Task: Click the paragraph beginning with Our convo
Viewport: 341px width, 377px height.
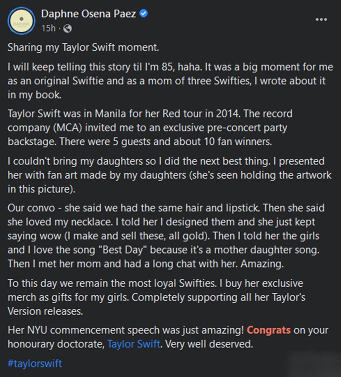Action: (x=166, y=236)
